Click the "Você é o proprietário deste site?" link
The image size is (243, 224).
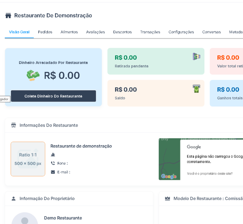(210, 174)
